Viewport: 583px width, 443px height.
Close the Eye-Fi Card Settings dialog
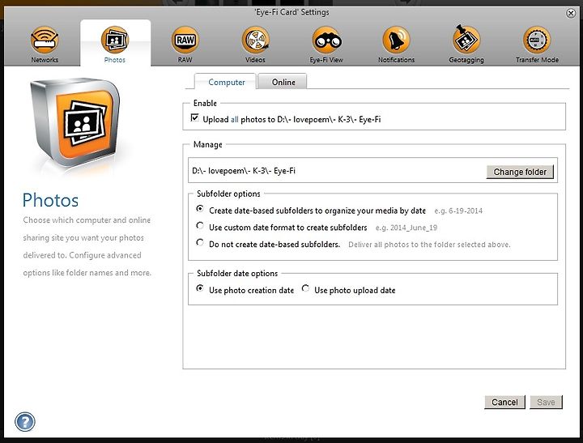tap(571, 14)
